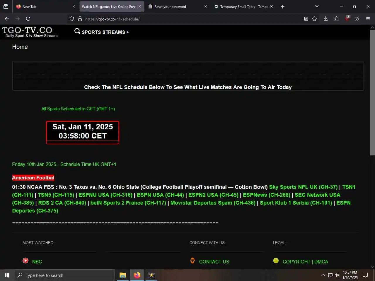Open Firefox taskbar icon

pos(137,275)
